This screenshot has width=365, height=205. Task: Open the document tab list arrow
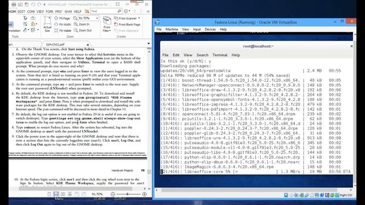(x=149, y=44)
